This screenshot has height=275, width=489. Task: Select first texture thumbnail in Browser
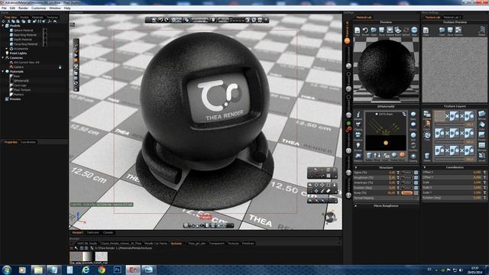pos(76,257)
